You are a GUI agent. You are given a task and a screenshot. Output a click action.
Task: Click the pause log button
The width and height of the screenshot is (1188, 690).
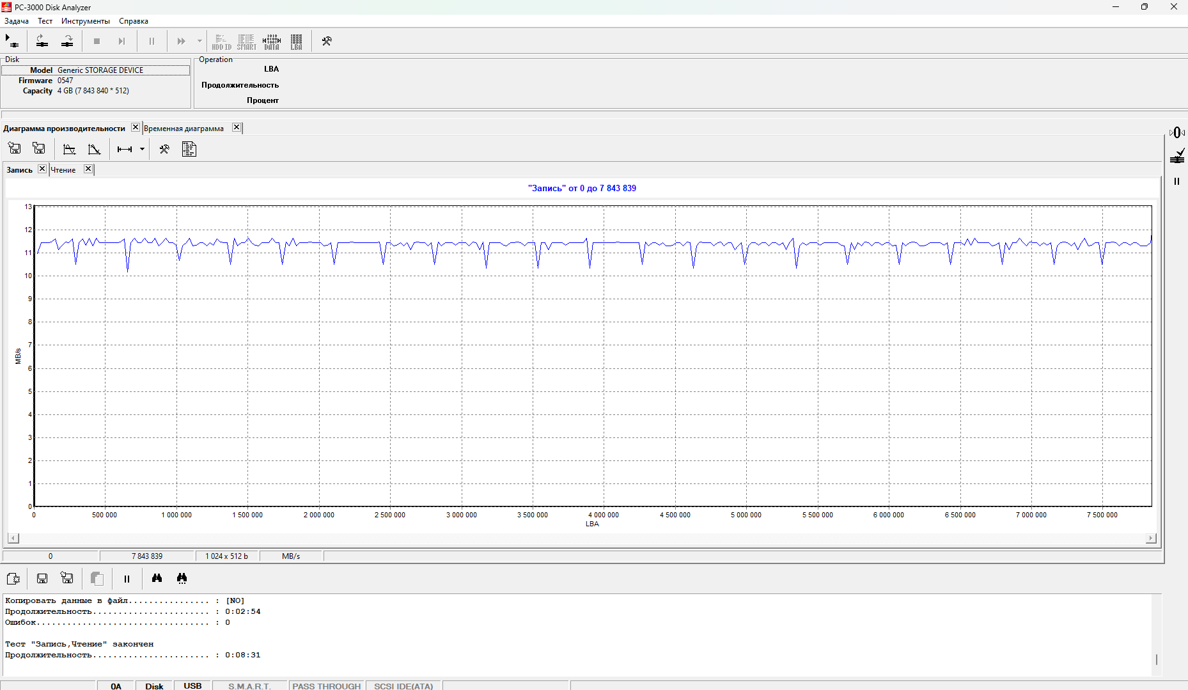coord(127,579)
